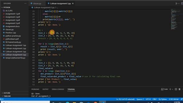The image size is (183, 103).
Task: Open S.Ahsan Assignment 2.py file
Action: pos(16,48)
